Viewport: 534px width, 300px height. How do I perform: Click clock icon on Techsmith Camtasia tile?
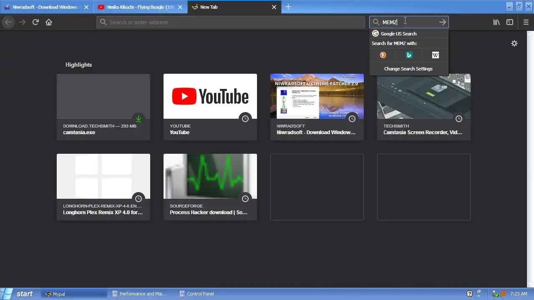click(x=459, y=119)
